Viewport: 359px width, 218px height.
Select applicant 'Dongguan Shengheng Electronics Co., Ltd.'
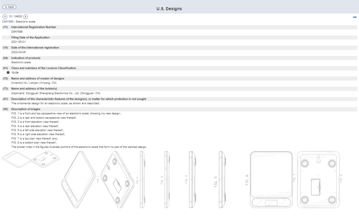point(53,93)
